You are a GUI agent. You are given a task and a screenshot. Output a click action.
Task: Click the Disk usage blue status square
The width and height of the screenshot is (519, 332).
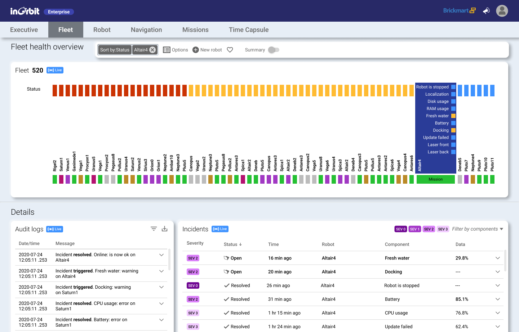pyautogui.click(x=453, y=101)
